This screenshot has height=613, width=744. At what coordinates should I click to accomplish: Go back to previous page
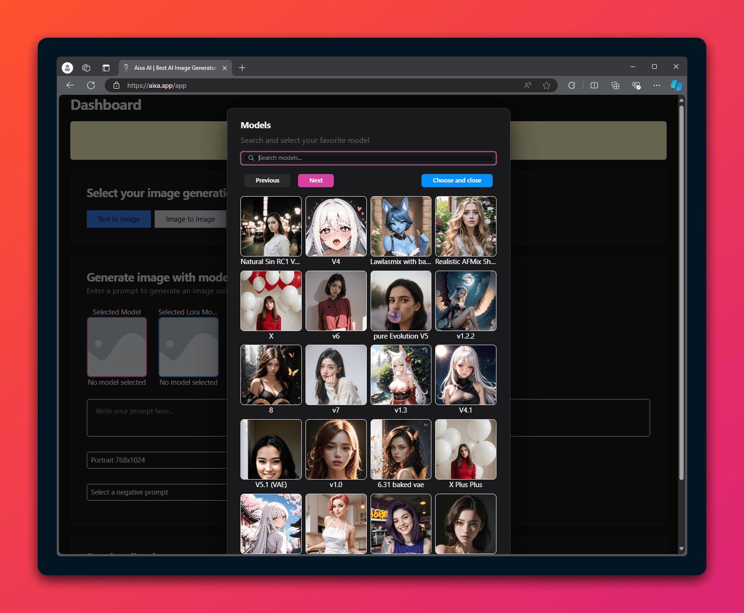[x=70, y=85]
